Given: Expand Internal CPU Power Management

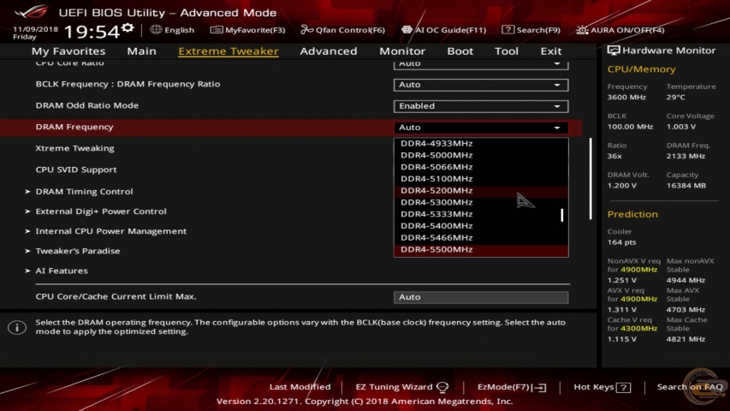Looking at the screenshot, I should pos(110,231).
